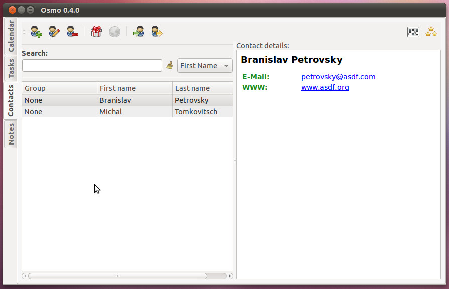Select the Contacts tab
449x289 pixels.
[11, 101]
